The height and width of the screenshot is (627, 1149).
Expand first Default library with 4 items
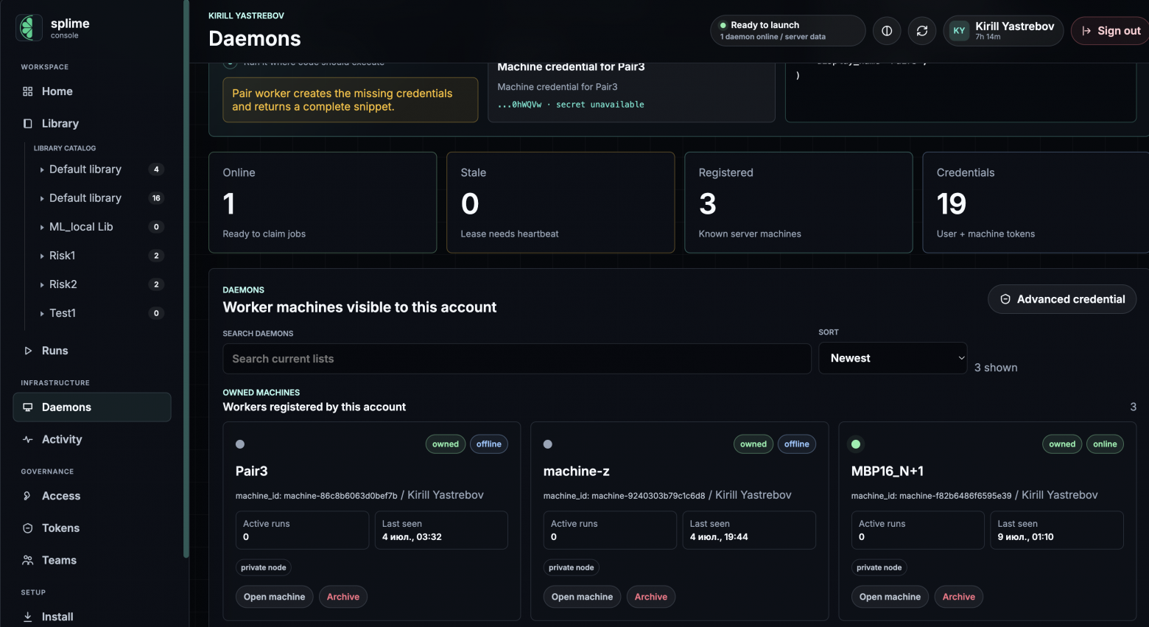42,169
